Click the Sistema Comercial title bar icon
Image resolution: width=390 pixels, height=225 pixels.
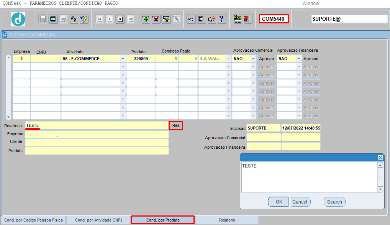click(x=5, y=35)
